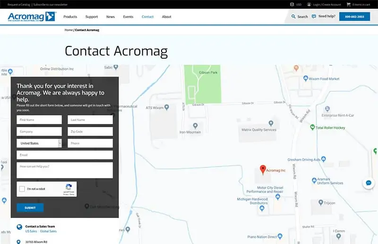Open the About menu
The width and height of the screenshot is (378, 244).
click(167, 17)
